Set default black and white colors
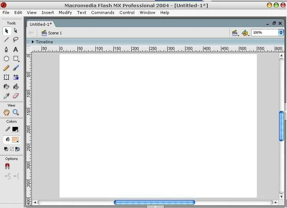Viewport: 287px width, 208px height. tap(6, 149)
